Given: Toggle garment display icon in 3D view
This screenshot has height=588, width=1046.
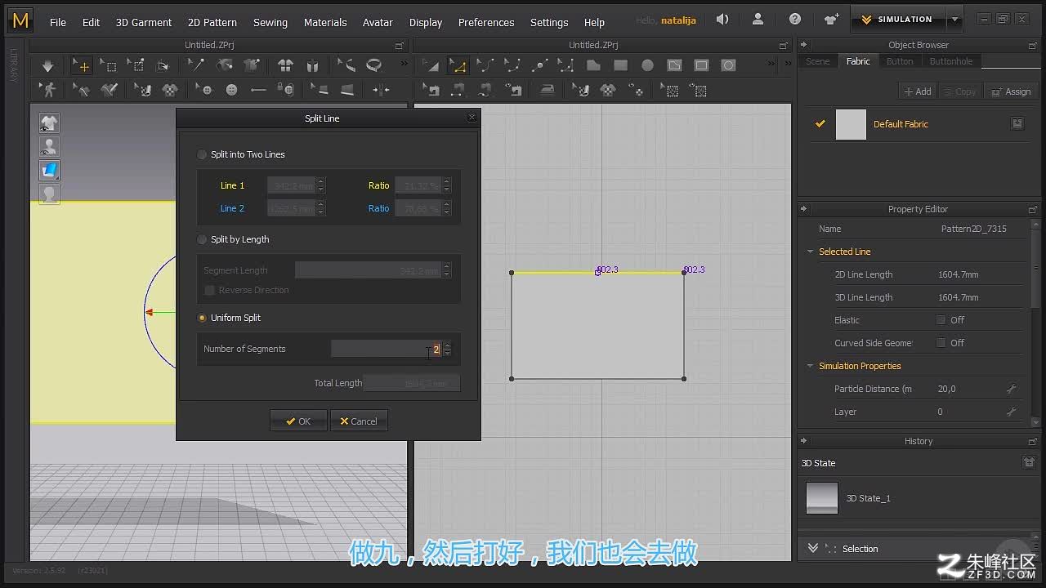Looking at the screenshot, I should click(49, 123).
